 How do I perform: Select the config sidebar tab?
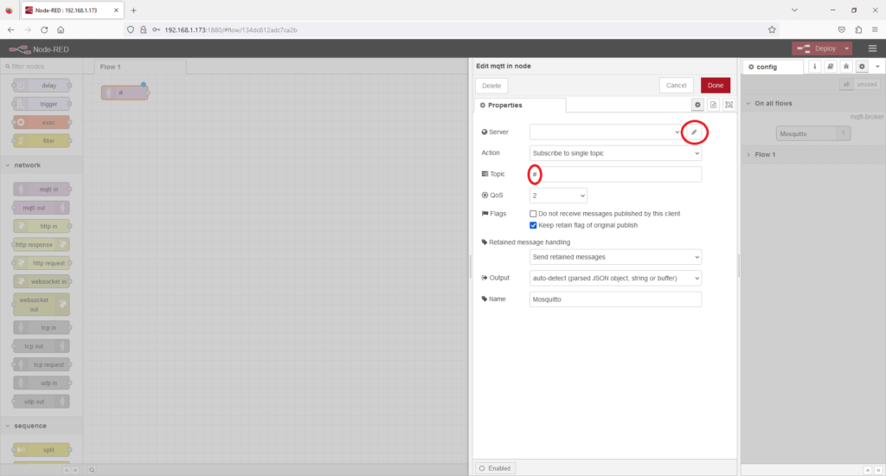(x=773, y=67)
